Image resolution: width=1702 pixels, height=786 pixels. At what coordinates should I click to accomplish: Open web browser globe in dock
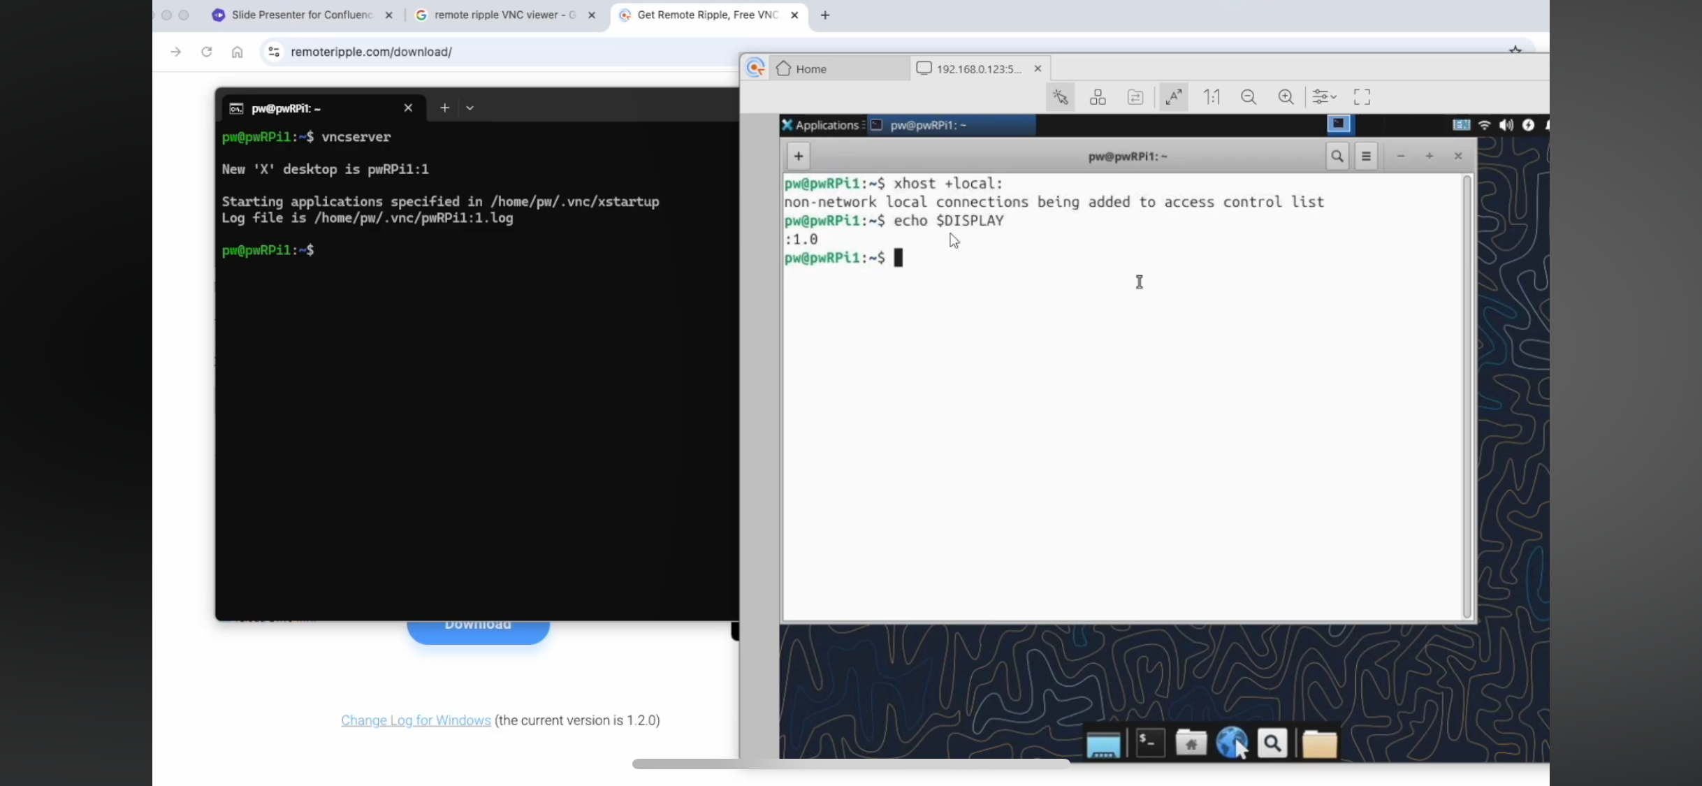[1231, 743]
